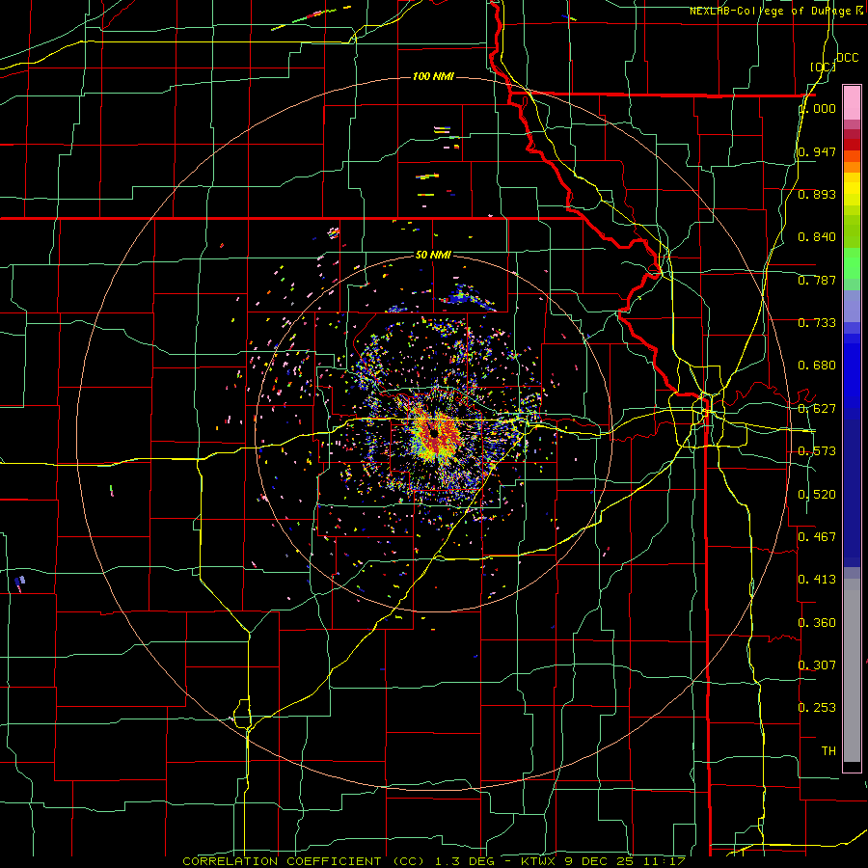Screen dimensions: 868x868
Task: Click the 0.520 color scale value
Action: (x=817, y=495)
